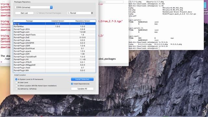Select the RcmdrPlugin.lfstat row
The image size is (208, 117).
click(54, 68)
